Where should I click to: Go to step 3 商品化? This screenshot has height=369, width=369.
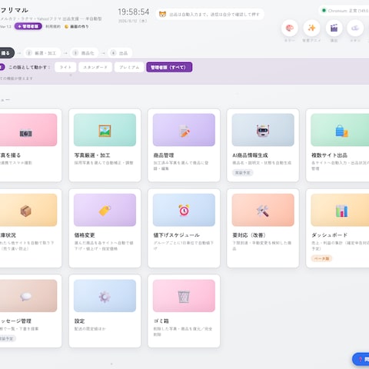coord(85,53)
